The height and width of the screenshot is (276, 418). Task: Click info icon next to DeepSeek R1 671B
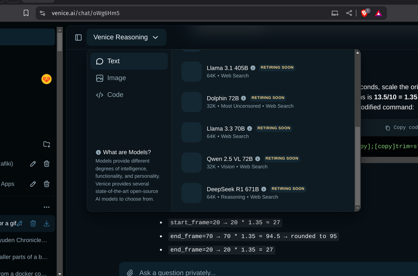263,189
